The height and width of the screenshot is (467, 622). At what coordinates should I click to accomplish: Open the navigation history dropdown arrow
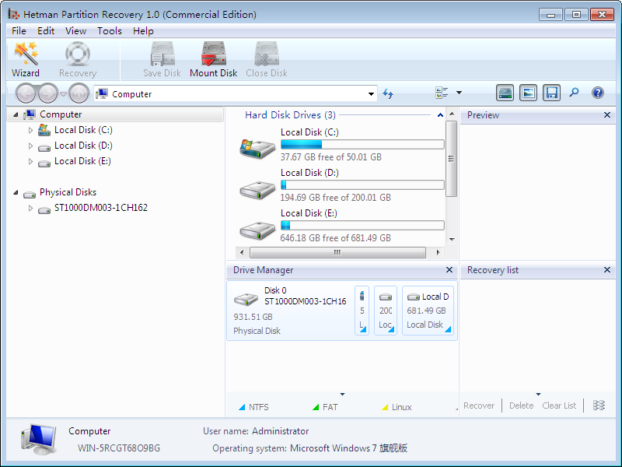(x=63, y=94)
